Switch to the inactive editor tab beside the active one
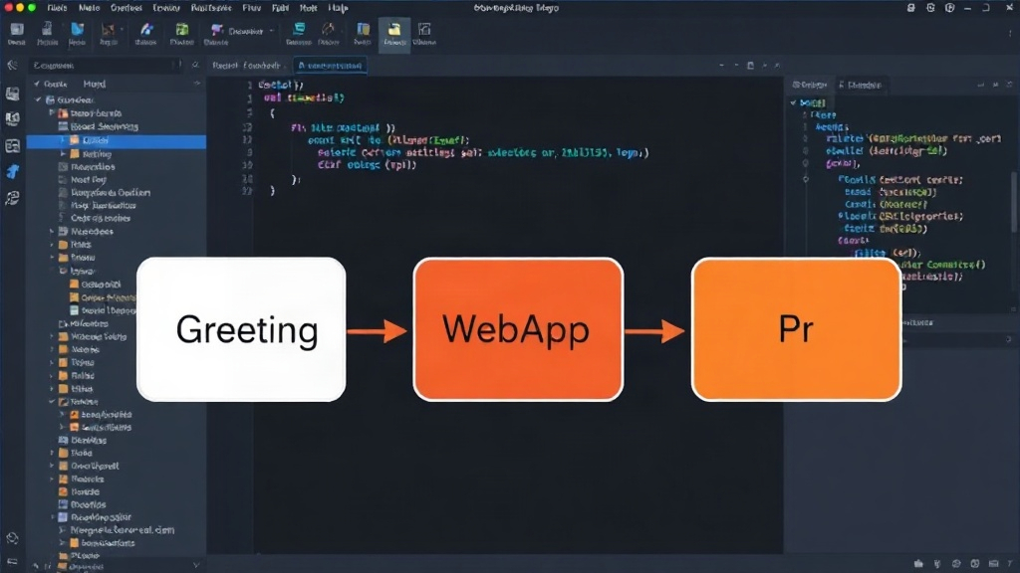1020x573 pixels. point(247,66)
